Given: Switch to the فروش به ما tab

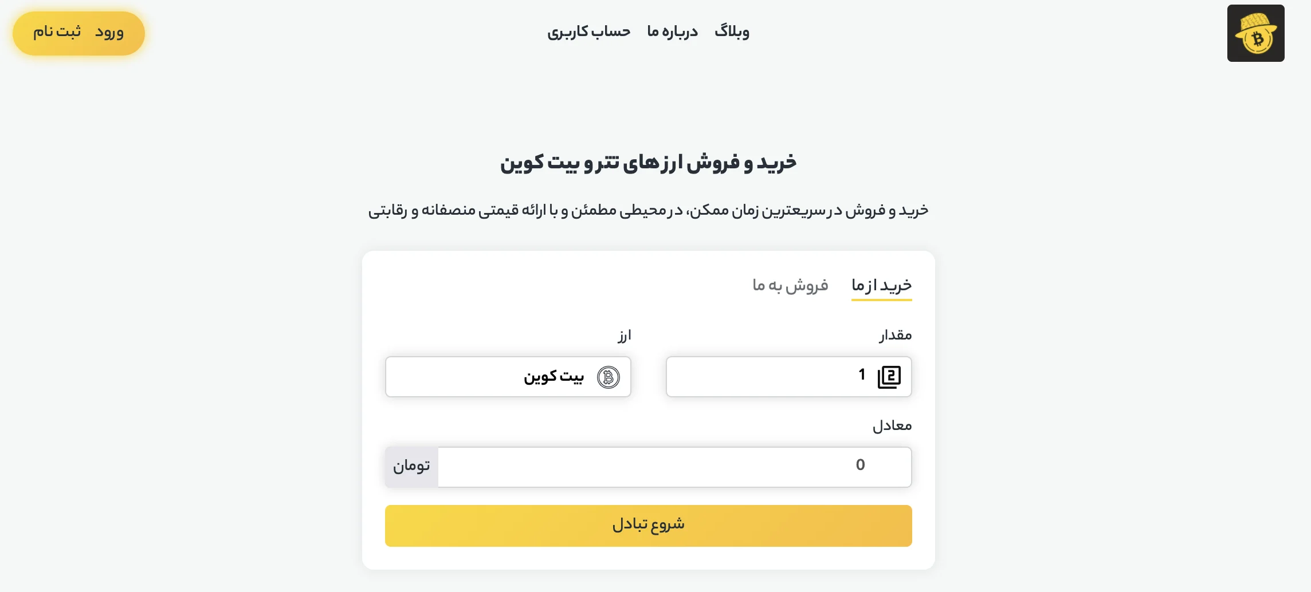Looking at the screenshot, I should point(790,285).
